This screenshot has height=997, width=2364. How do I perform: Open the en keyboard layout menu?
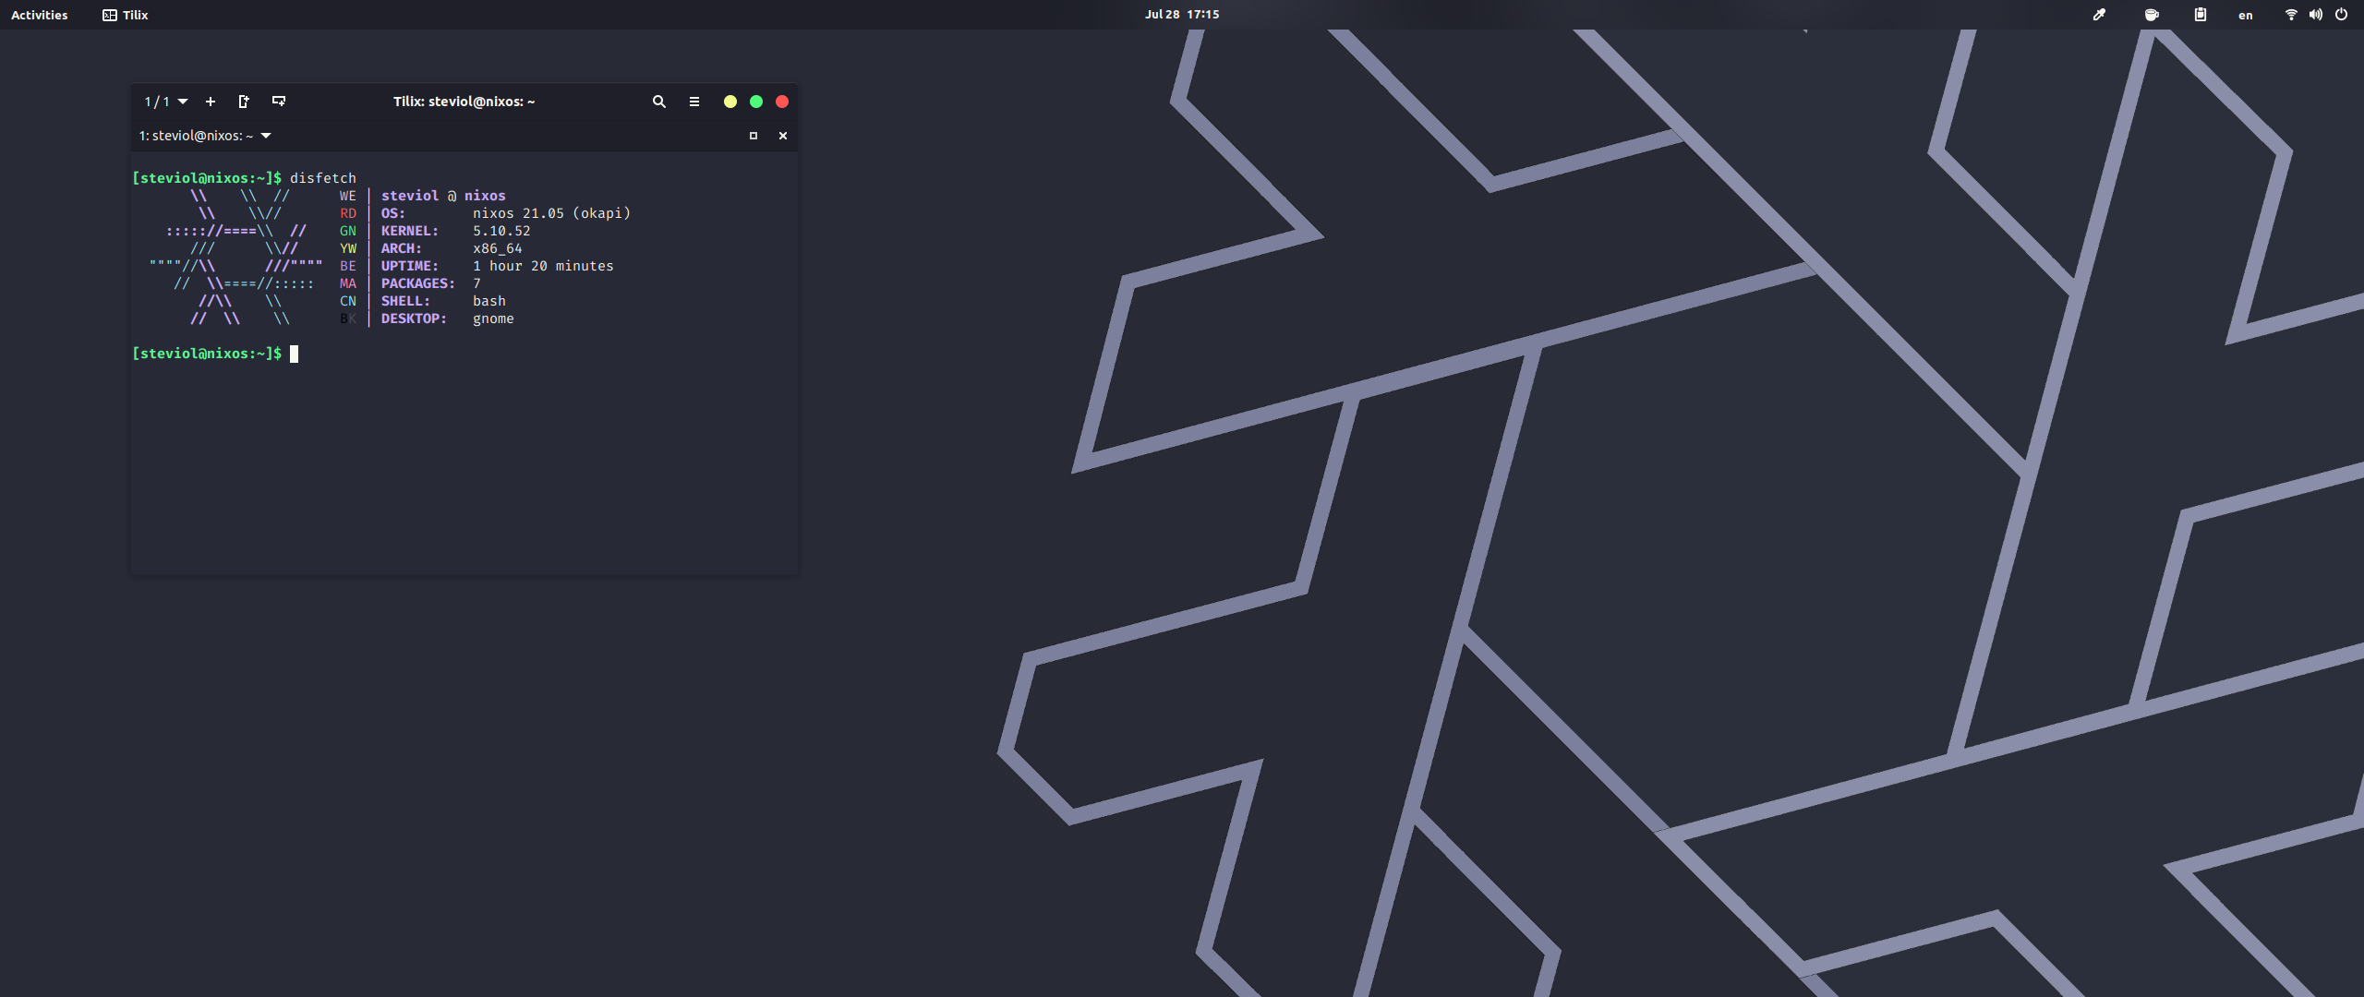tap(2246, 15)
